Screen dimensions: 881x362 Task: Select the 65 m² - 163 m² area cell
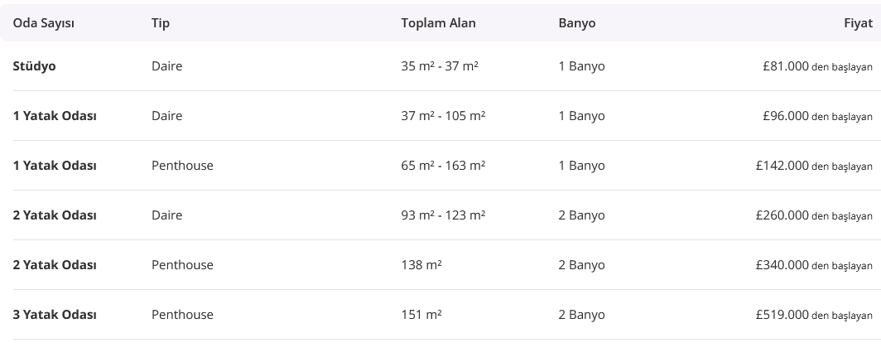point(443,166)
